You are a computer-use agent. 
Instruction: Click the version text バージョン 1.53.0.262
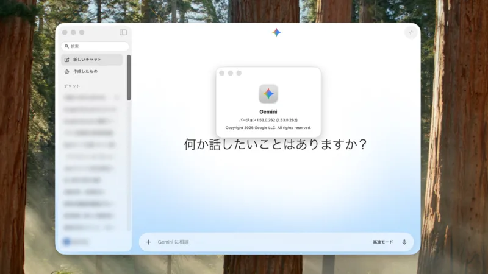[268, 120]
